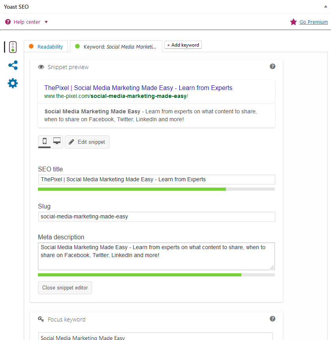This screenshot has height=340, width=331.
Task: Click the Slug label
Action: click(44, 206)
